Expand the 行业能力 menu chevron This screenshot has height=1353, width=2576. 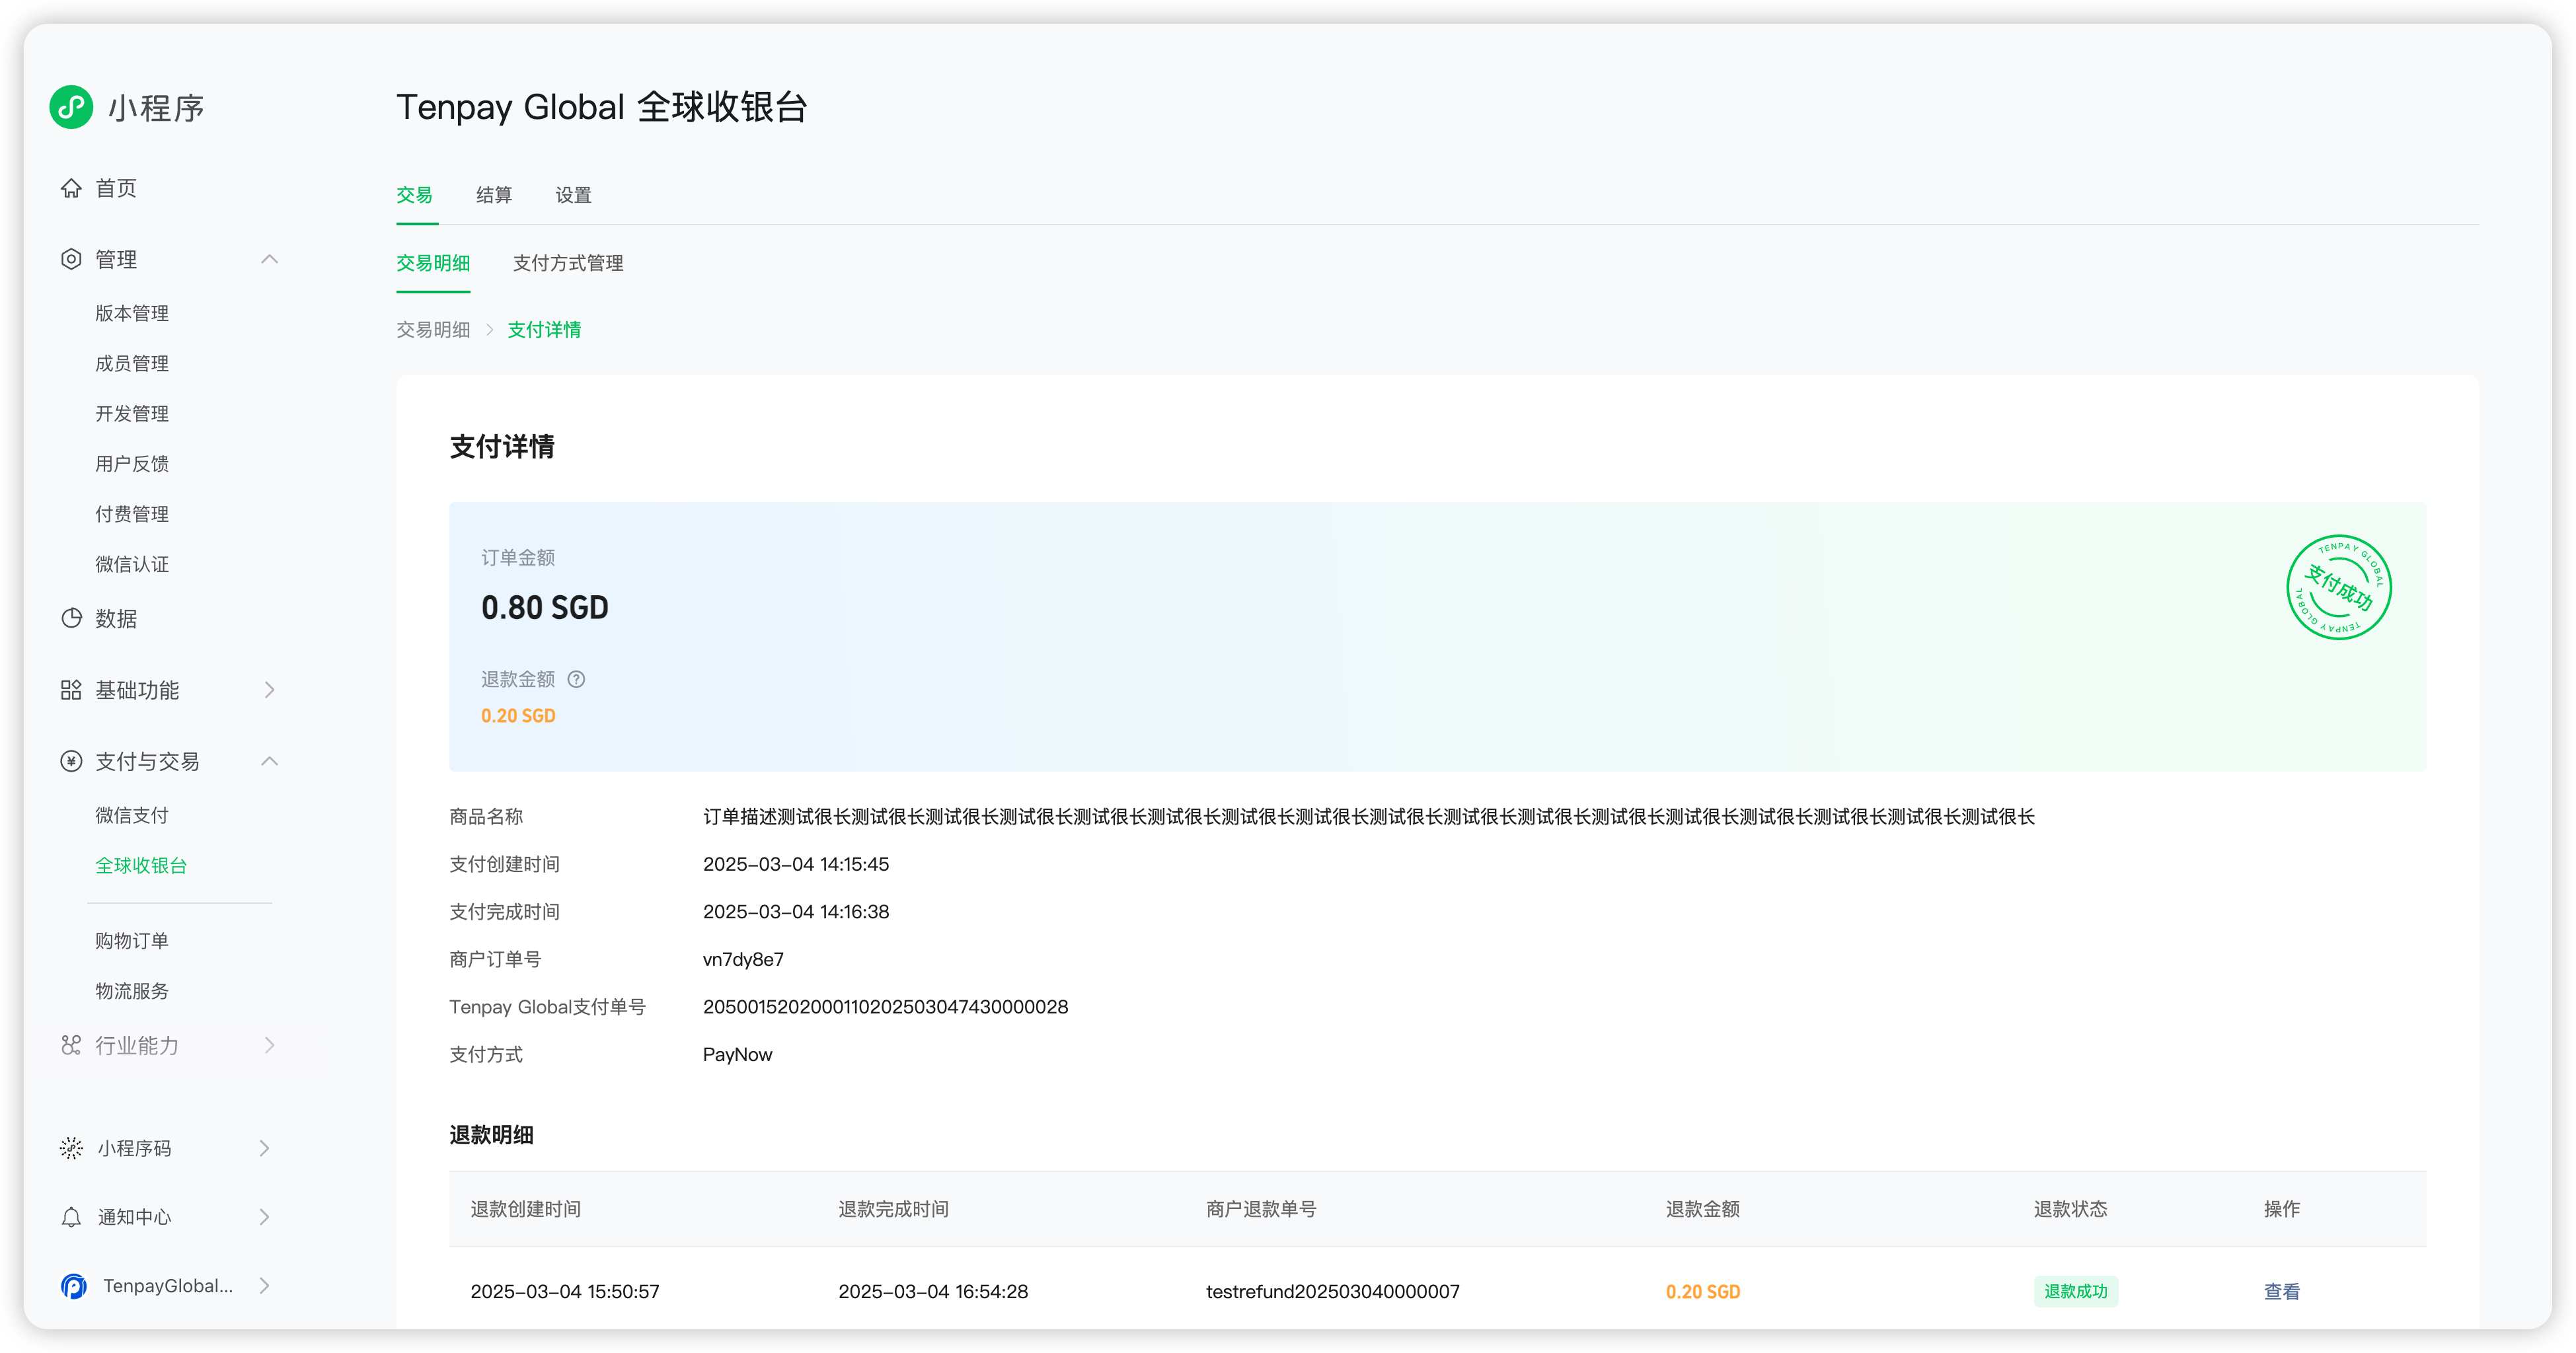(269, 1045)
